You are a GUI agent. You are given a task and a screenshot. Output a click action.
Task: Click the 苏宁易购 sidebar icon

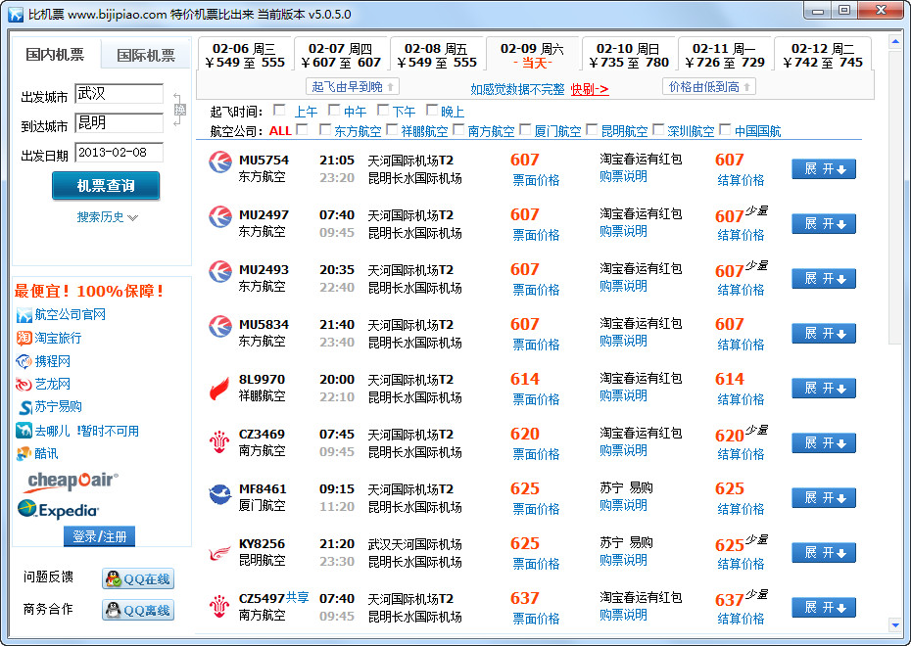26,407
